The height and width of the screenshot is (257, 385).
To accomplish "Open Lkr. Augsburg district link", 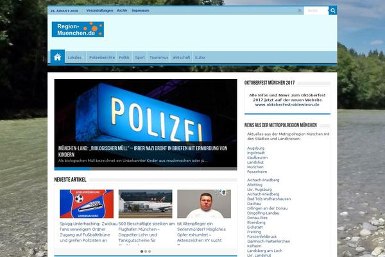I will pyautogui.click(x=259, y=190).
